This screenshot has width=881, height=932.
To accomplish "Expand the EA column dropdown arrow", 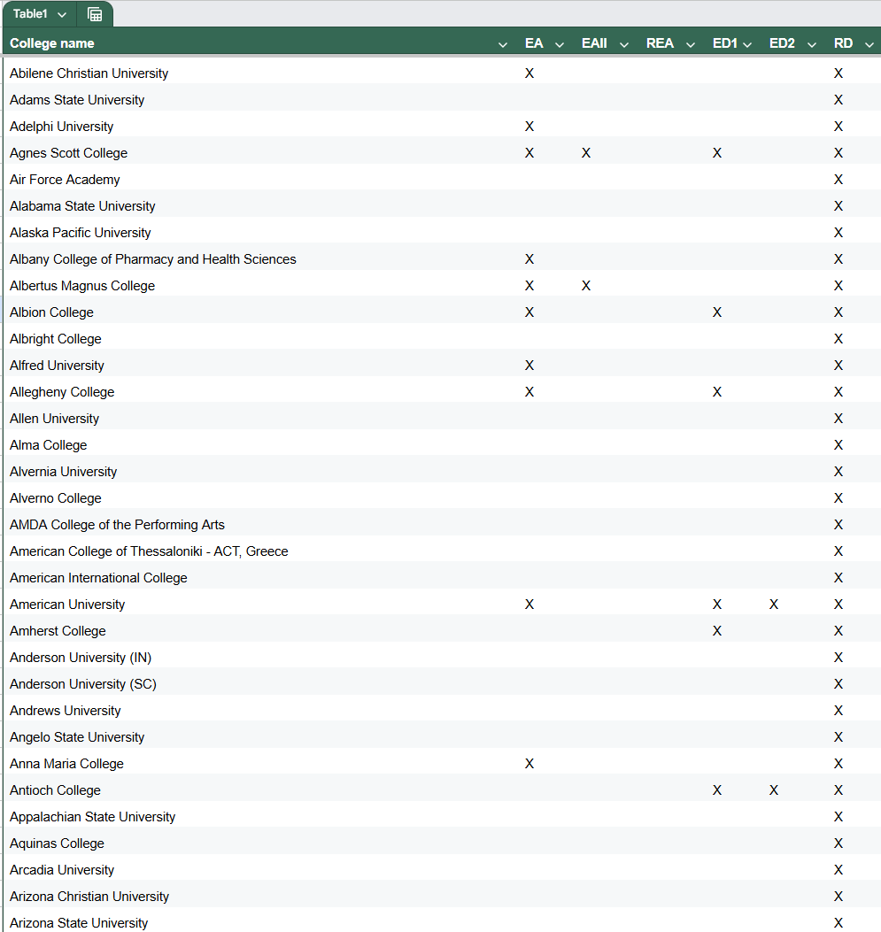I will 560,44.
